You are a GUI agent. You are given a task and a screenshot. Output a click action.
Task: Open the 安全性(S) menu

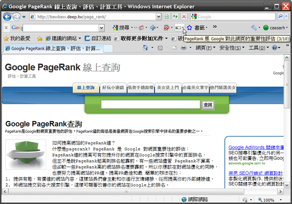(232, 48)
